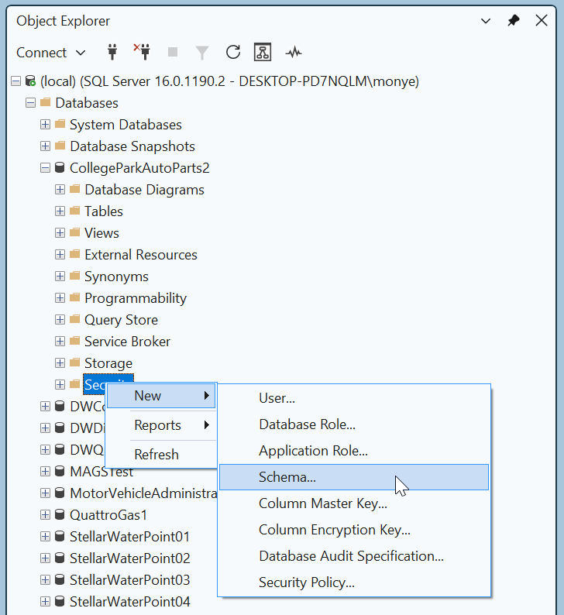This screenshot has width=564, height=615.
Task: Click the (local) server icon
Action: (30, 81)
